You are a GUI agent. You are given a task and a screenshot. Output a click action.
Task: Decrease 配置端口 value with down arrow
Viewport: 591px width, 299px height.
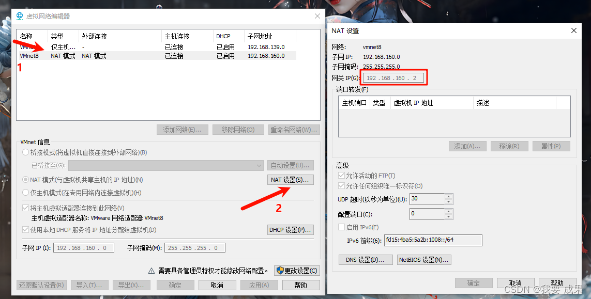pos(448,216)
